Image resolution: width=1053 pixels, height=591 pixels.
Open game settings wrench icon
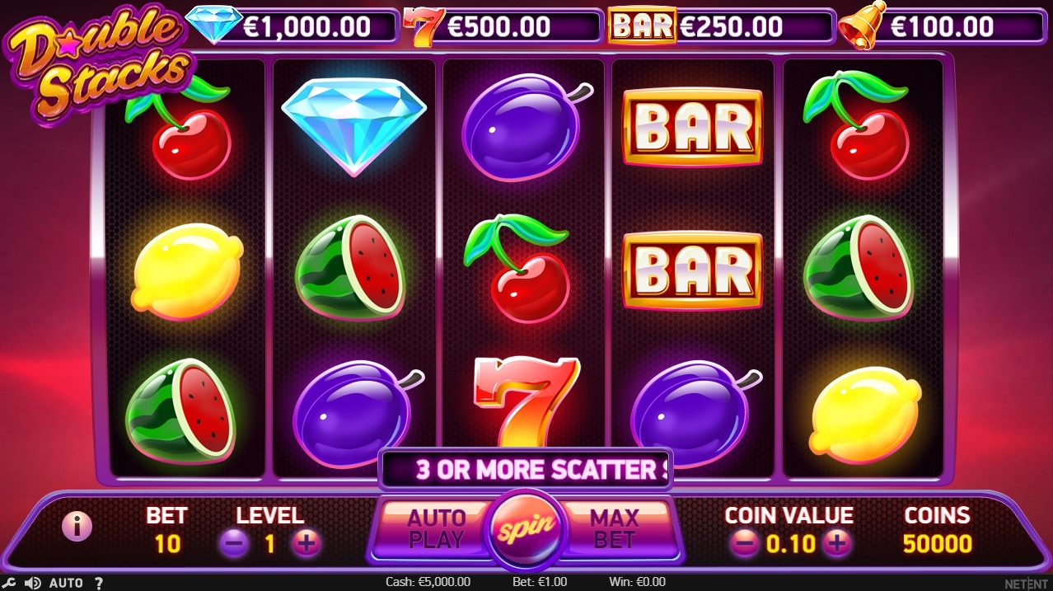pos(10,583)
